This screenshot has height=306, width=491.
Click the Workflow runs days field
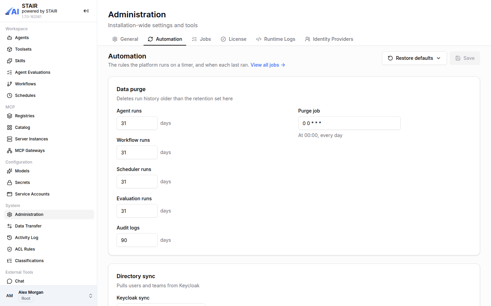(x=137, y=152)
